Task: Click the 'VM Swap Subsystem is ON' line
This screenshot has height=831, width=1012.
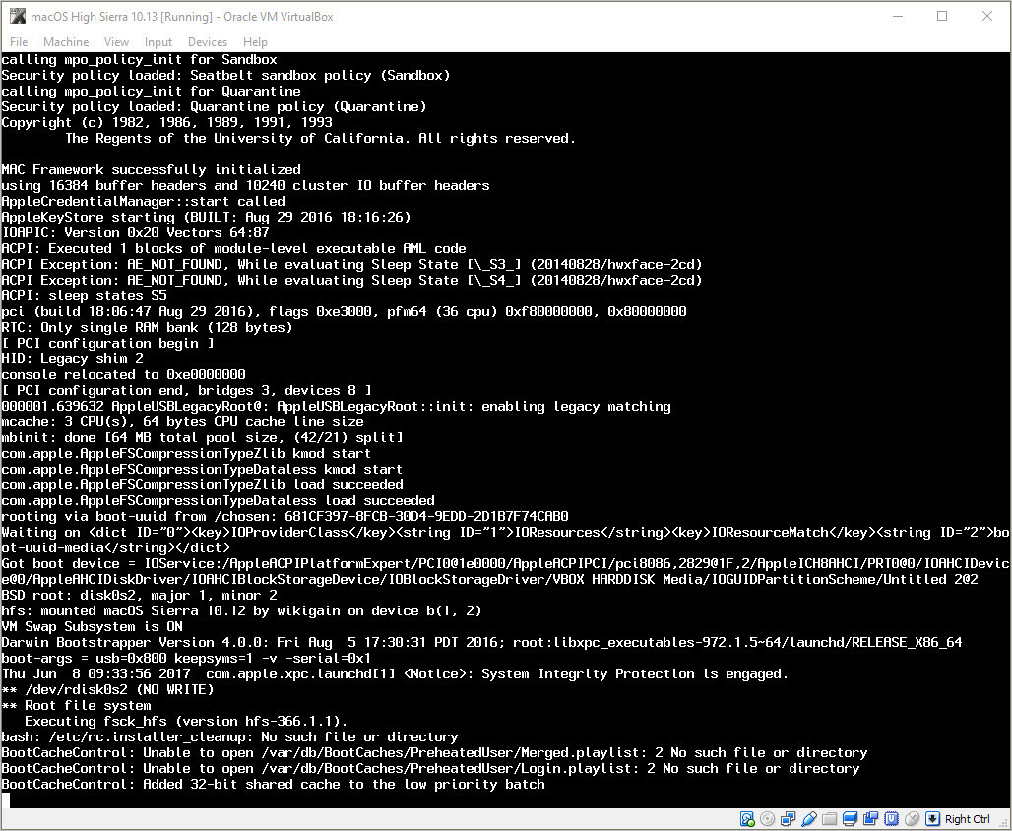Action: 92,627
